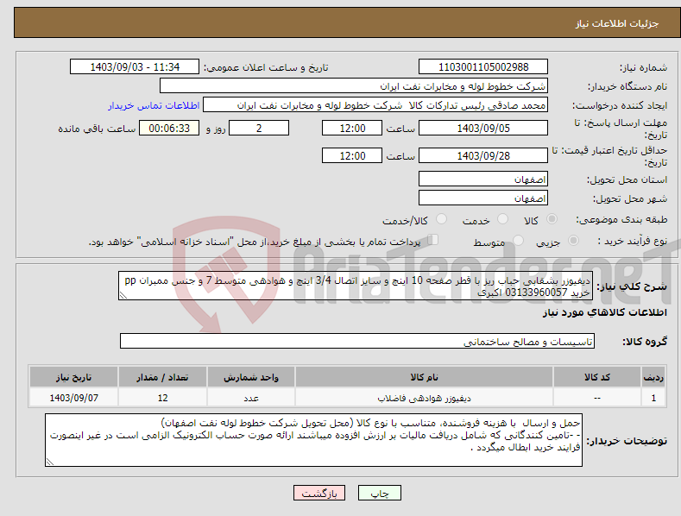
Task: Select the جزیی purchase type radio
Action: pyautogui.click(x=573, y=240)
